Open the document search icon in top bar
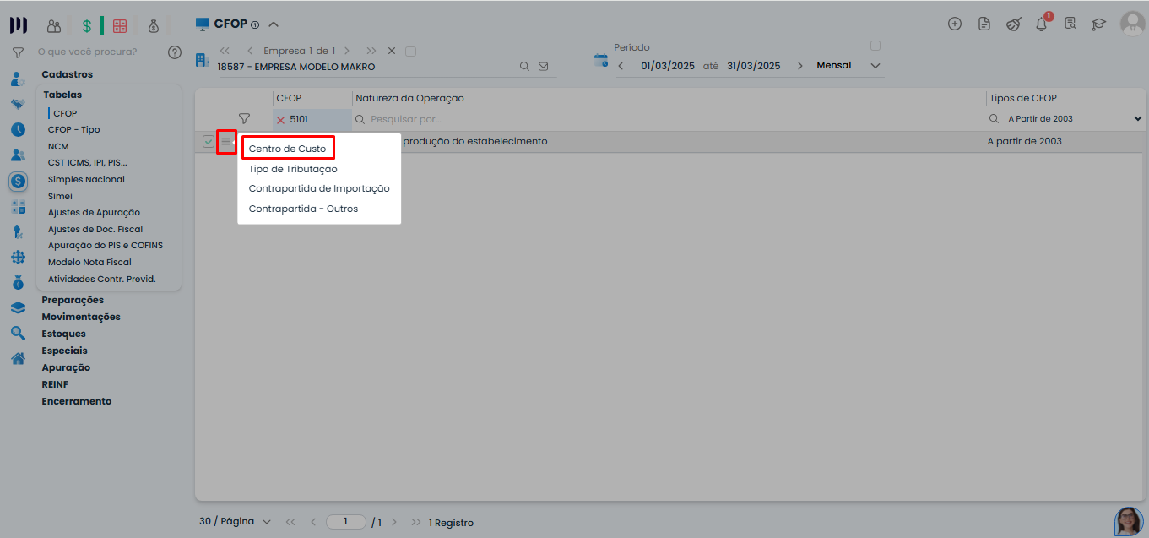Screen dimensions: 1149x538 point(1070,24)
